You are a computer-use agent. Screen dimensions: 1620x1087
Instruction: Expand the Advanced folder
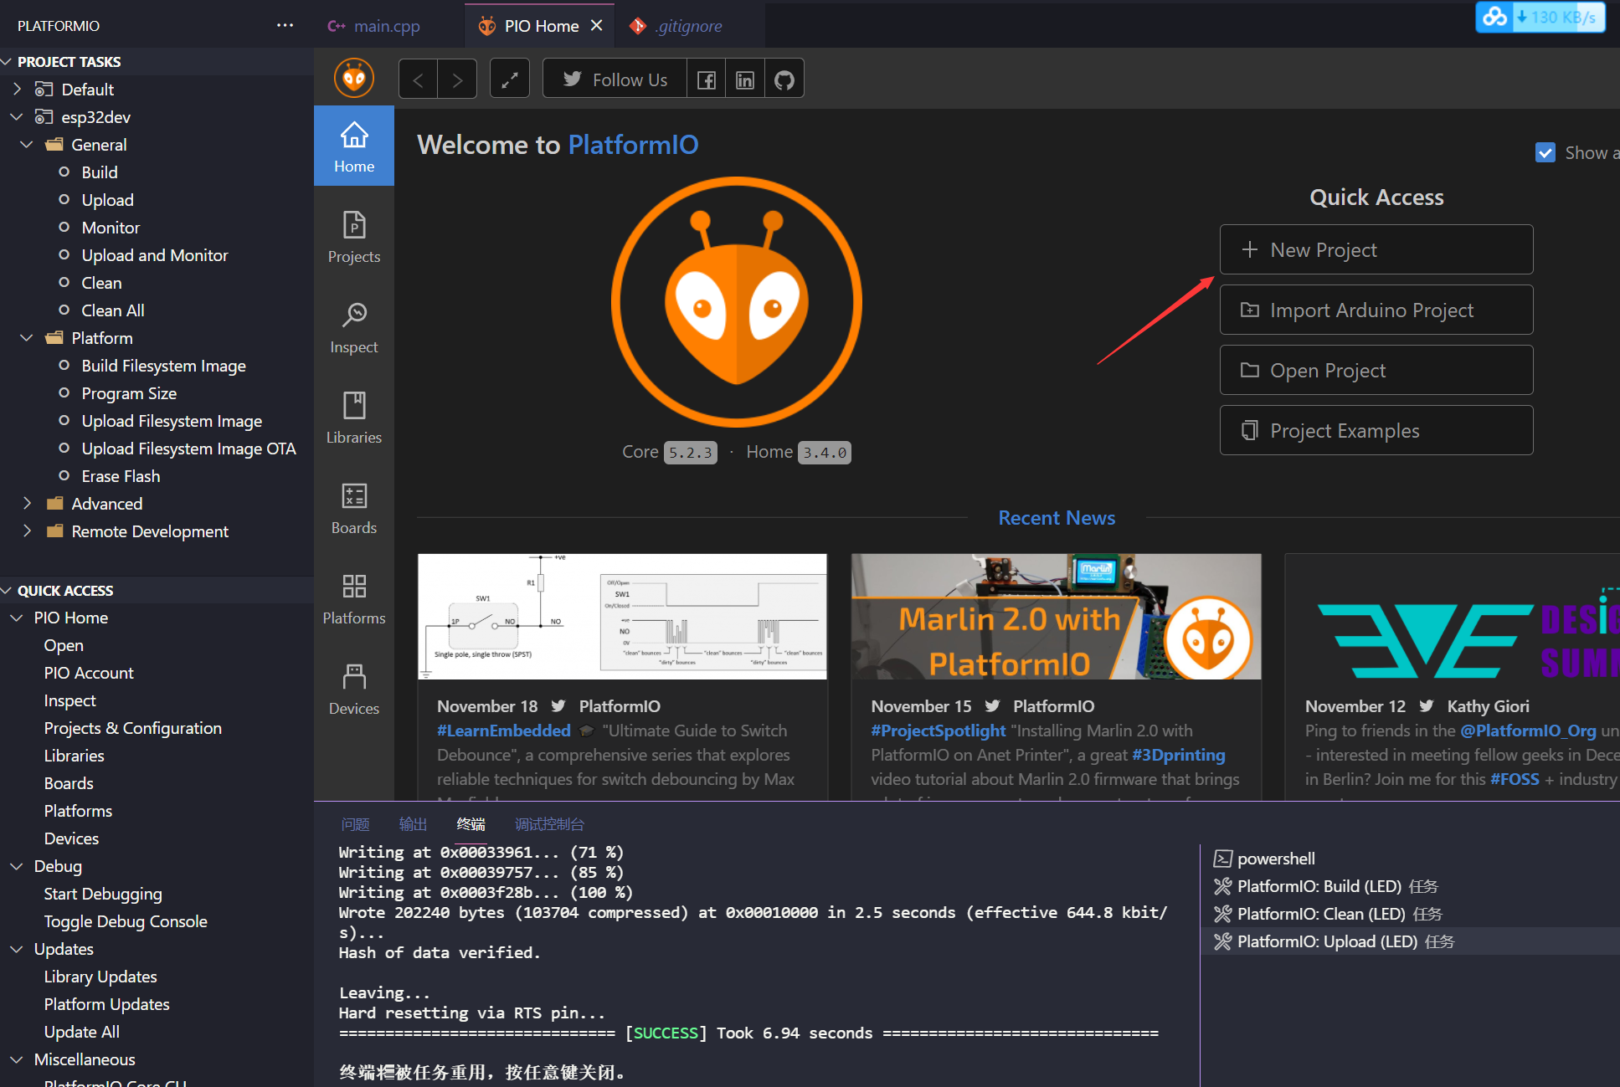click(27, 503)
